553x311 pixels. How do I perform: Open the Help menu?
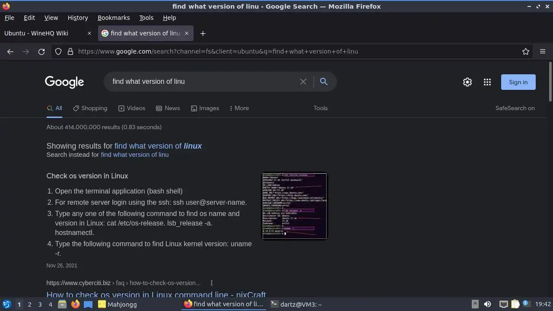[169, 18]
